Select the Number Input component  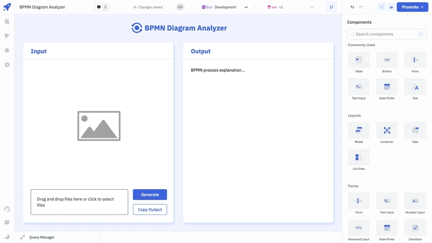point(415,204)
